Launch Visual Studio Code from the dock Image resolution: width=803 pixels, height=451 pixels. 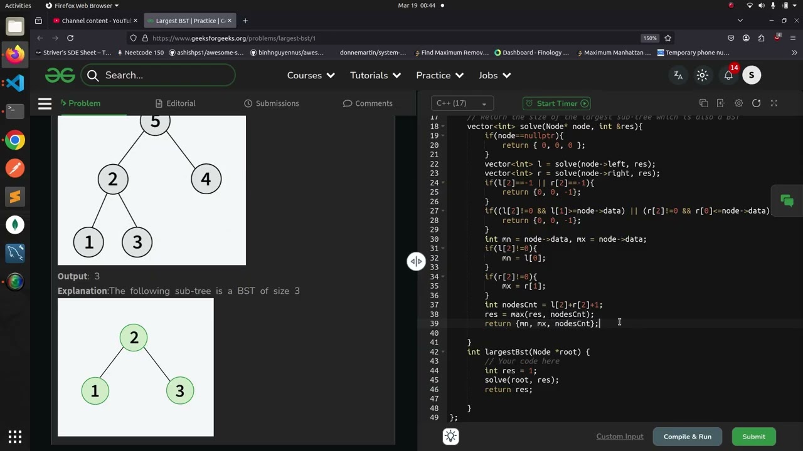coord(15,83)
